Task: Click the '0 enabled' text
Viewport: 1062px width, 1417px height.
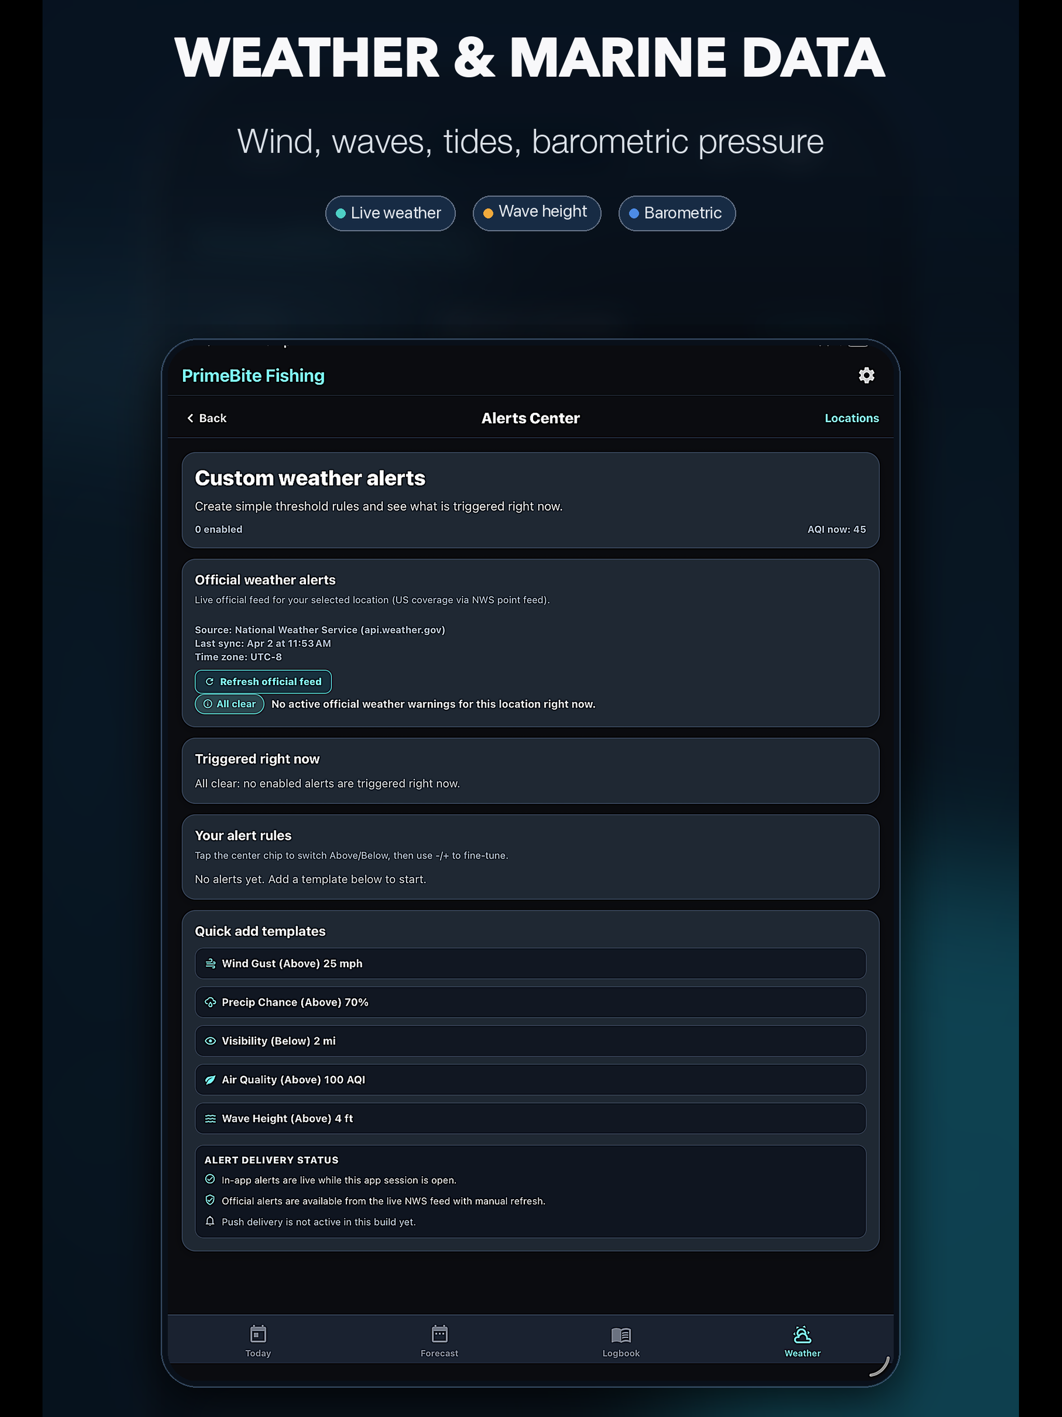Action: [218, 529]
